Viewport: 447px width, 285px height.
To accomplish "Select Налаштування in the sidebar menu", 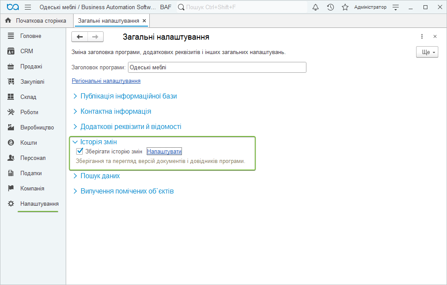I will [39, 204].
